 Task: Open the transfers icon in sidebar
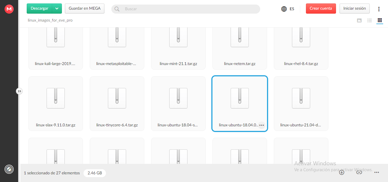point(9,170)
